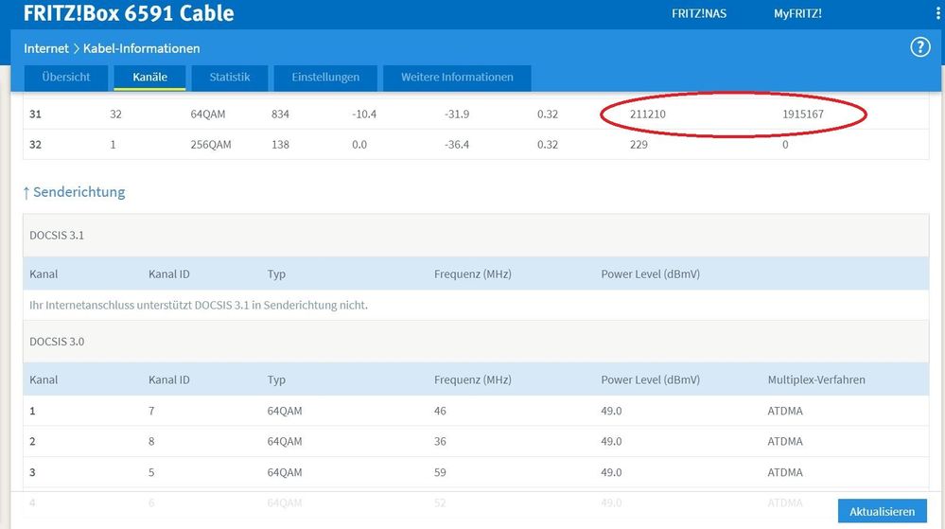Switch to the Übersicht tab
This screenshot has height=529, width=945.
[66, 78]
